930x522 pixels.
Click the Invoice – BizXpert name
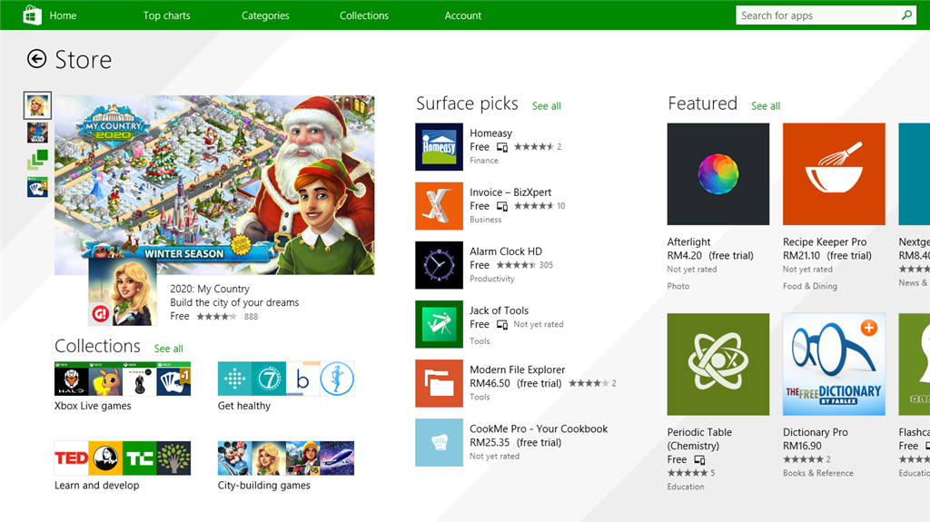(x=510, y=192)
